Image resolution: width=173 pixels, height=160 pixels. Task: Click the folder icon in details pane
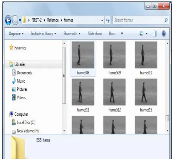click(x=18, y=147)
